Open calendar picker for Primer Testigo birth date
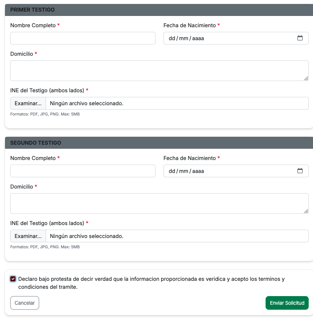Screen dimensions: 313x320 click(300, 38)
